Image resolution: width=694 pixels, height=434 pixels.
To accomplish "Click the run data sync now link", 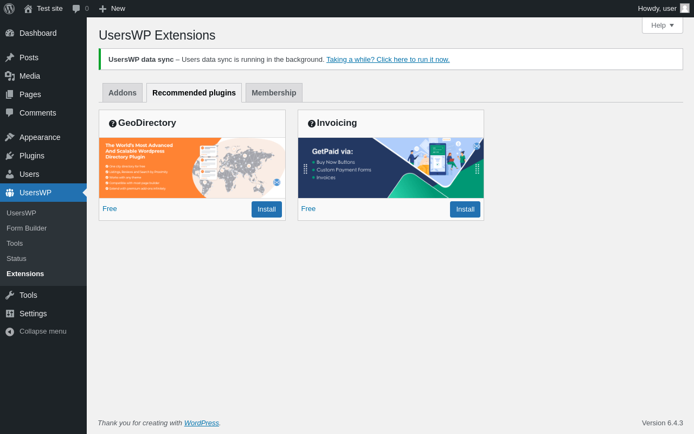I will click(388, 60).
